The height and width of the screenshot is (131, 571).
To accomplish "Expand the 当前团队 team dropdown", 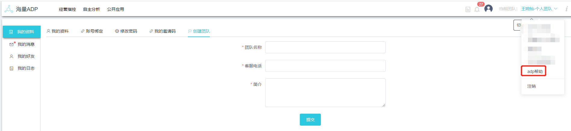I will click(539, 9).
